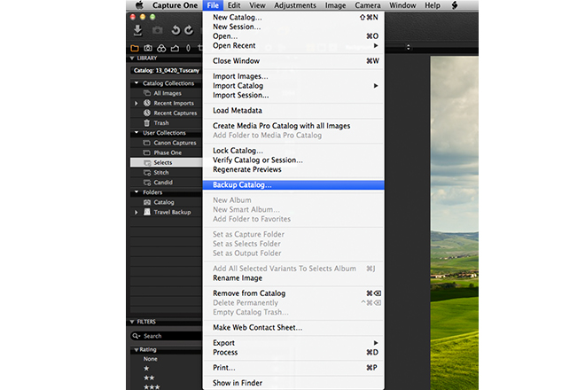This screenshot has width=585, height=390.
Task: Open the Open Recent submenu
Action: pos(293,45)
